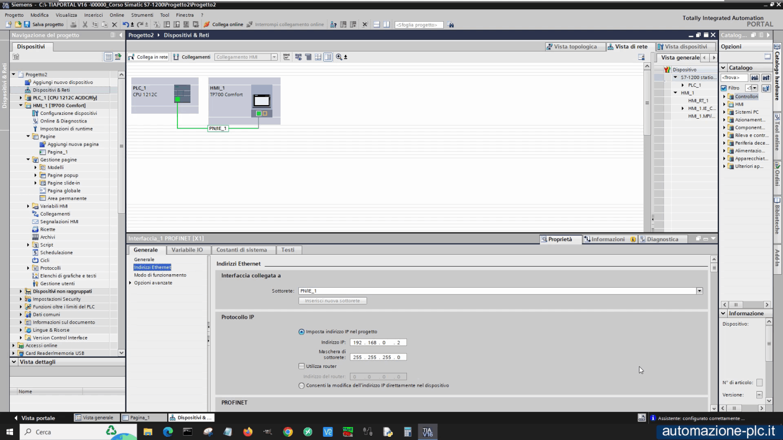This screenshot has height=440, width=783.
Task: Switch to the Variabile IO tab
Action: tap(187, 250)
